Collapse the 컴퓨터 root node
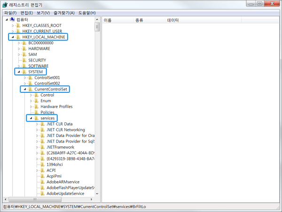The width and height of the screenshot is (282, 212). 7,20
